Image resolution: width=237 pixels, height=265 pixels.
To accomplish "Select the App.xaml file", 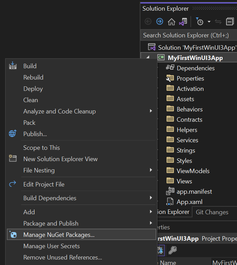I will pos(189,202).
